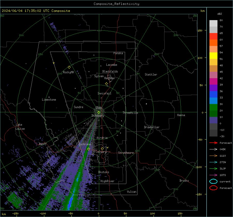Viewport: 233px width, 217px height.
Task: Click the Strathmore label
Action: pos(126,153)
